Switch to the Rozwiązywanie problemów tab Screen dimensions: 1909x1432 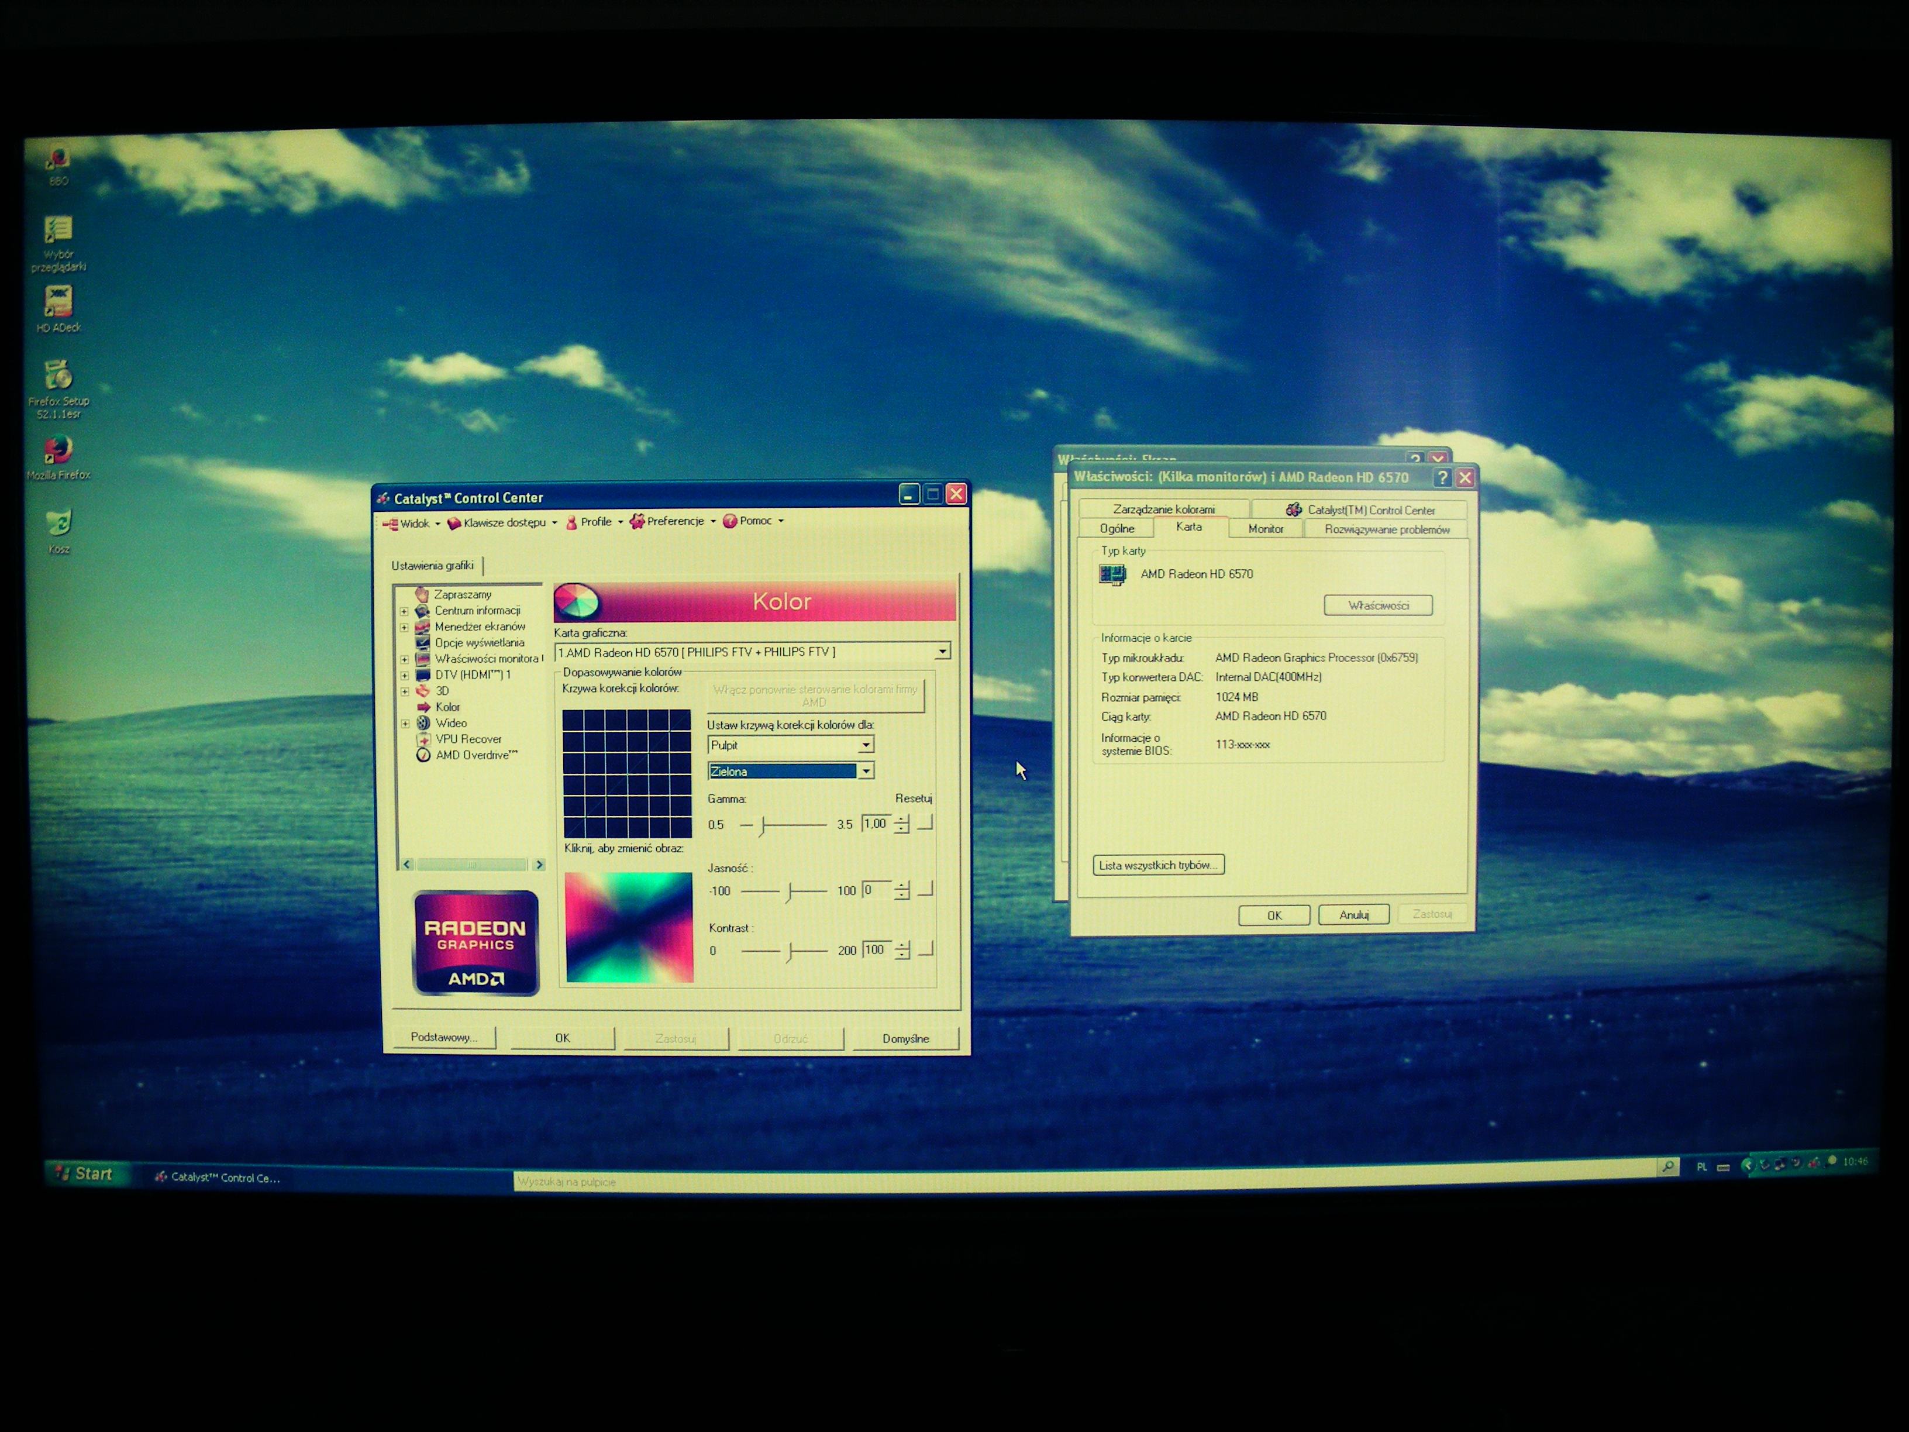pyautogui.click(x=1386, y=530)
